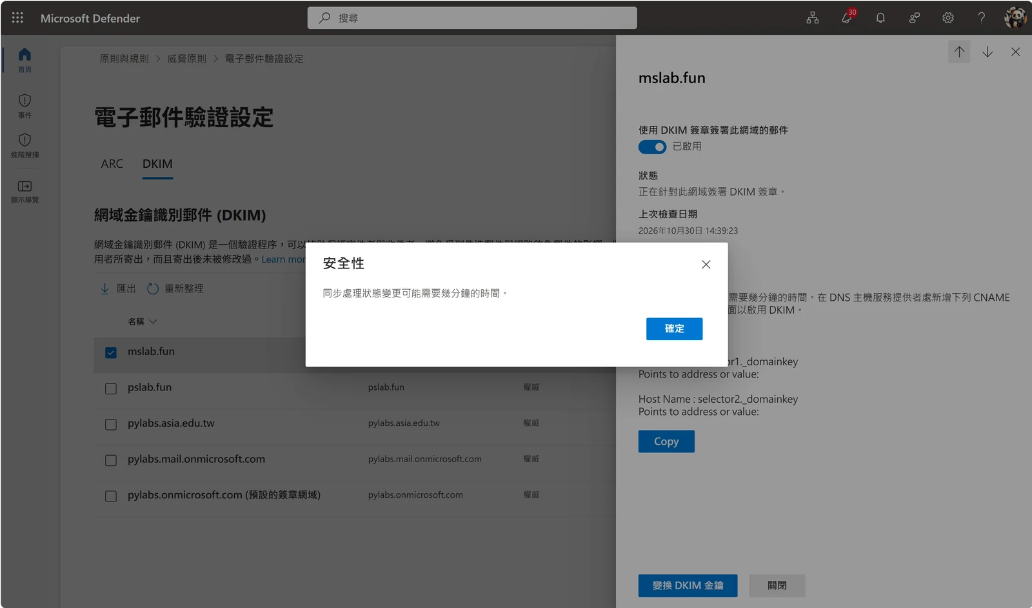The image size is (1032, 608).
Task: Close the 安全性 dialog with X
Action: 706,265
